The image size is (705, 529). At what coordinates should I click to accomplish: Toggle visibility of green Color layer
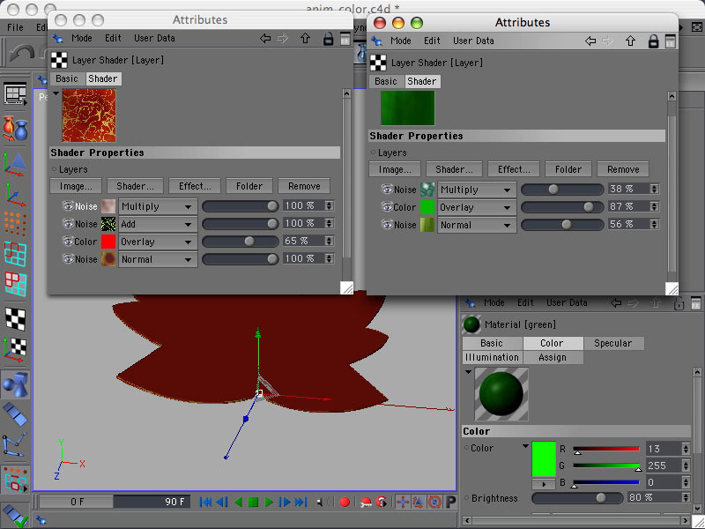[386, 207]
